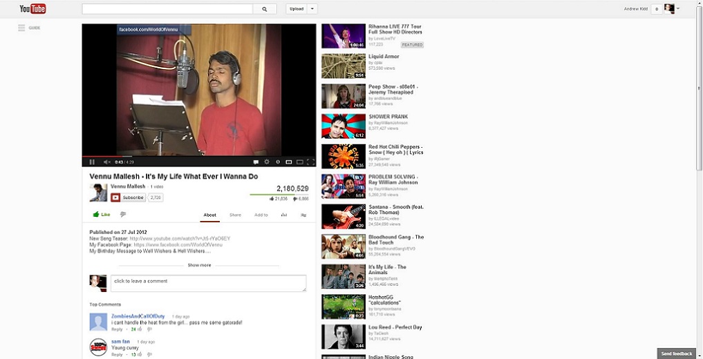
Task: Open ZombiesAndCallOfDuty commenter profile link
Action: coord(140,316)
